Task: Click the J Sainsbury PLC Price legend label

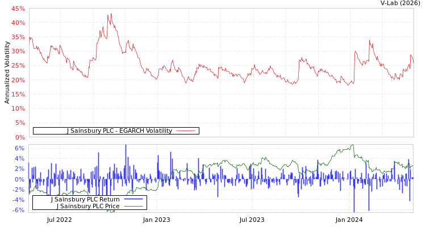Action: point(88,206)
